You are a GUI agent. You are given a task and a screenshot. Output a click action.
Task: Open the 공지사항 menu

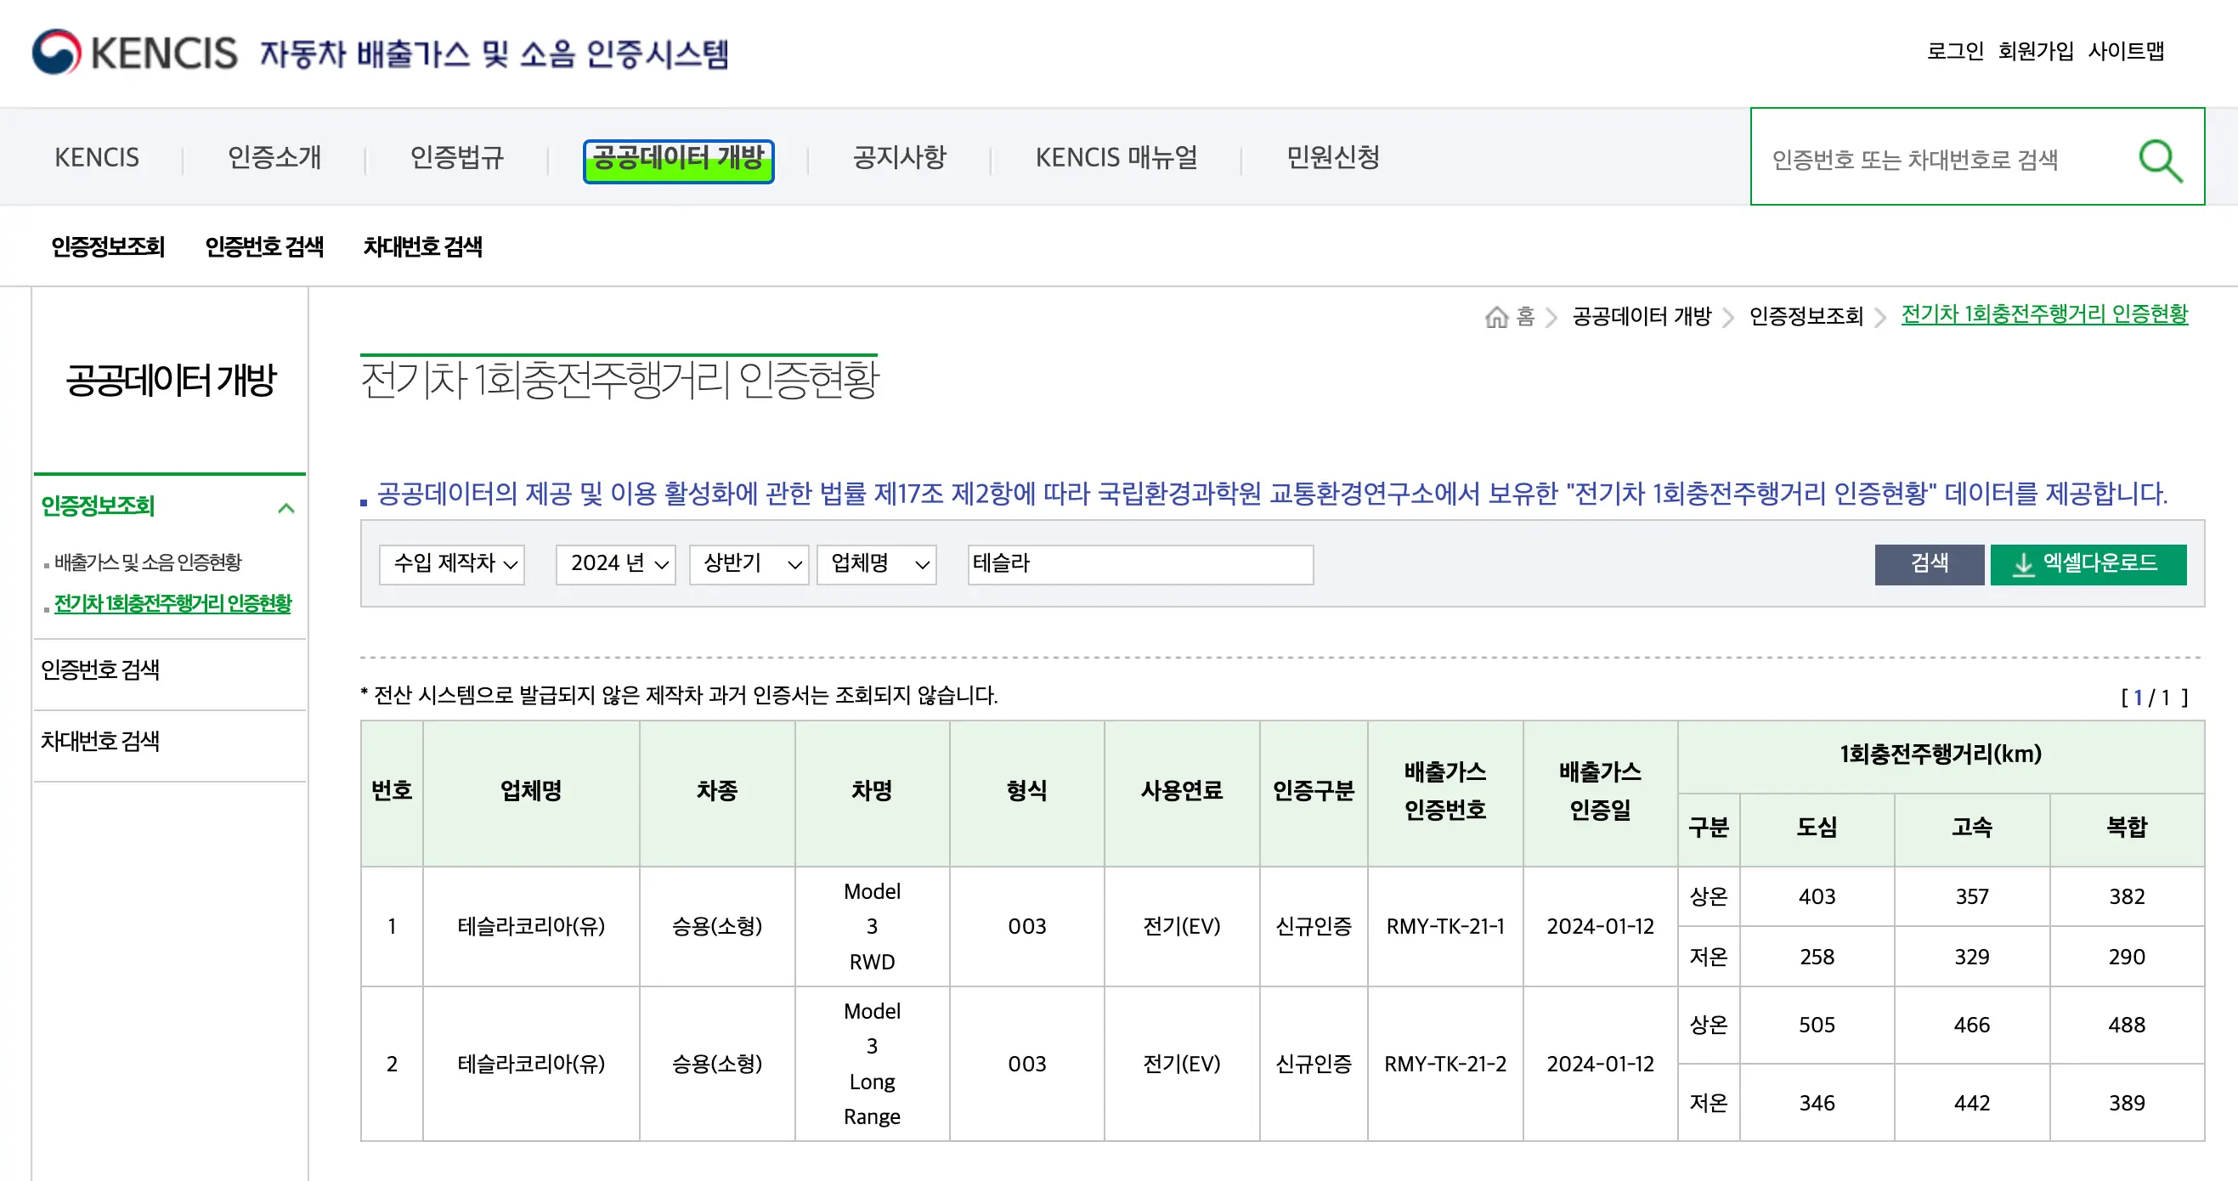(900, 157)
